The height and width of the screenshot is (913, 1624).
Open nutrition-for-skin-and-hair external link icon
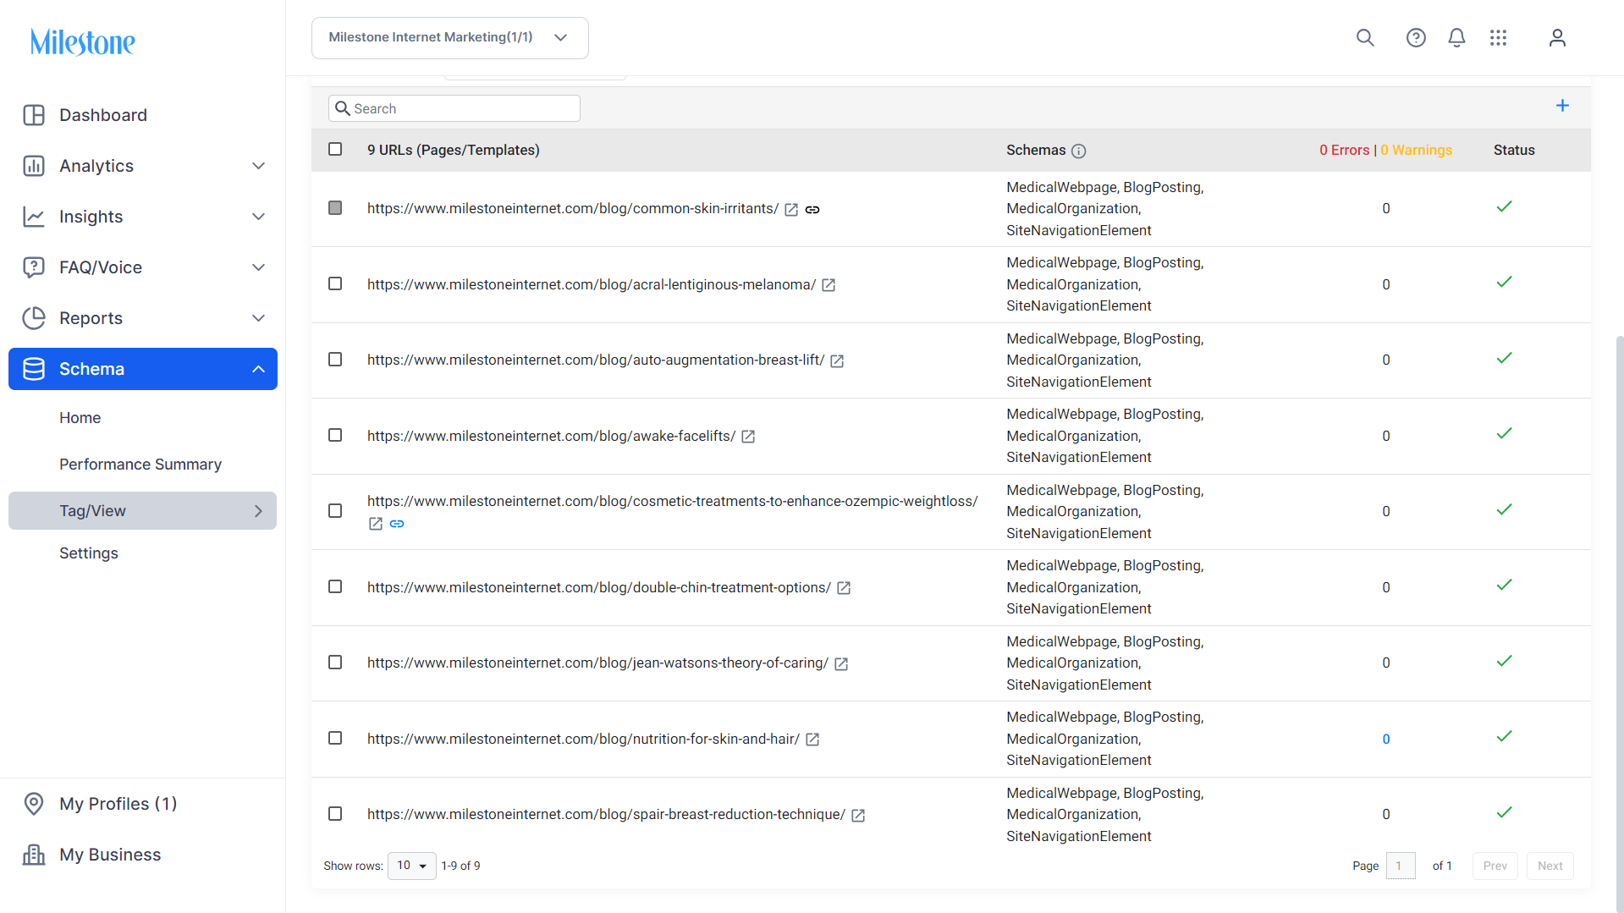pyautogui.click(x=812, y=740)
